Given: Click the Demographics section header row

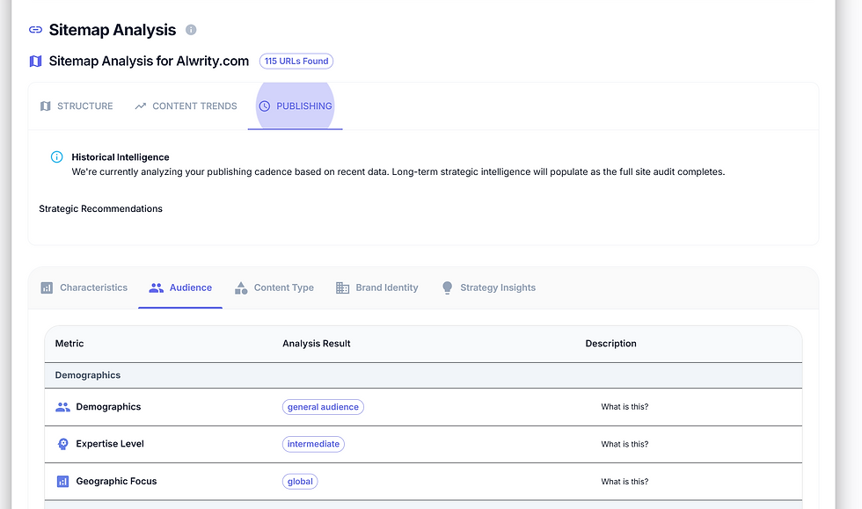Looking at the screenshot, I should tap(423, 375).
